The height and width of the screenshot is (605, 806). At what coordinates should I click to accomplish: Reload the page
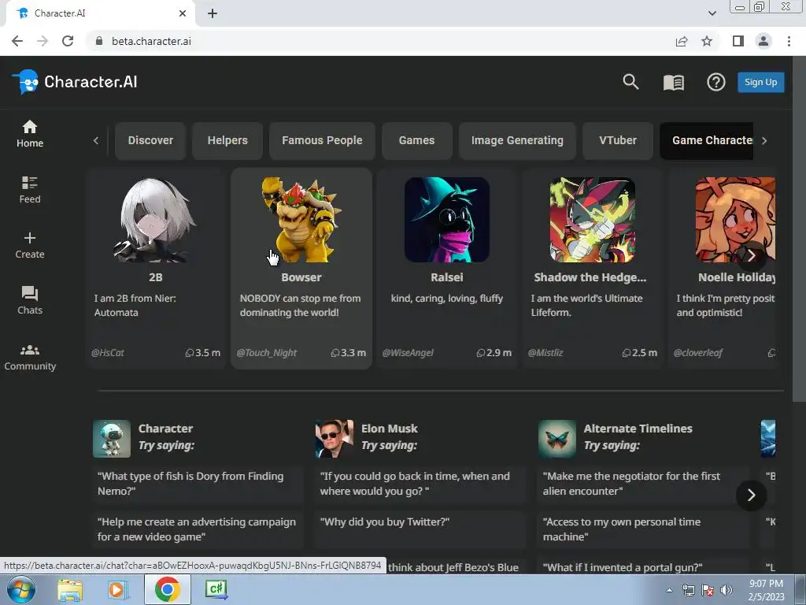coord(68,41)
